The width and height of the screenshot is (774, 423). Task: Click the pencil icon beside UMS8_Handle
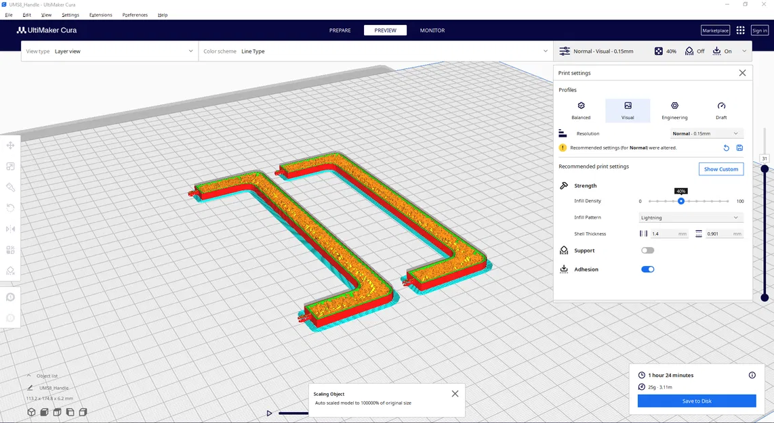coord(30,388)
